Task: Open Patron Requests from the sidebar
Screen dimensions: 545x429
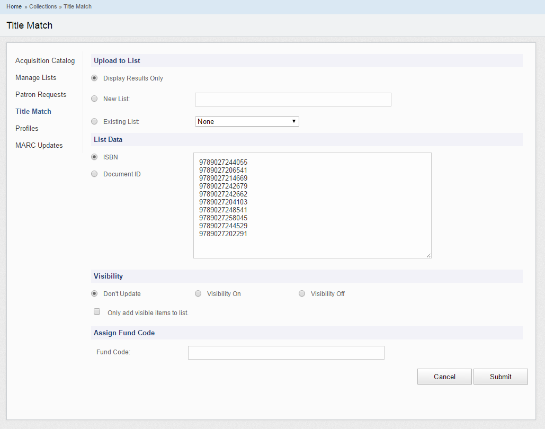Action: pos(41,94)
